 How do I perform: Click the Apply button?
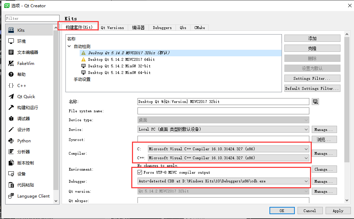click(338, 211)
